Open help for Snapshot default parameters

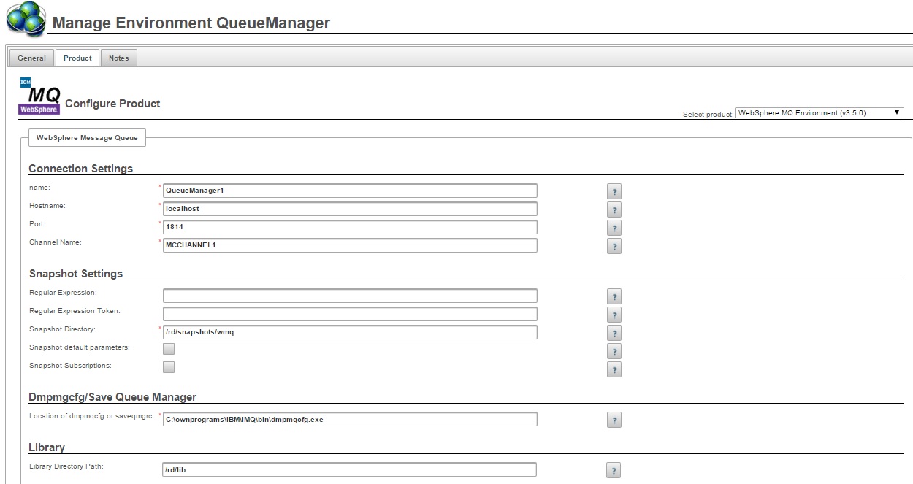pyautogui.click(x=614, y=352)
